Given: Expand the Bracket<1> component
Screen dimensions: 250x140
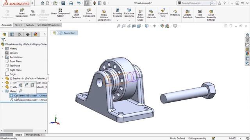Looking at the screenshot, I should pos(2,79).
